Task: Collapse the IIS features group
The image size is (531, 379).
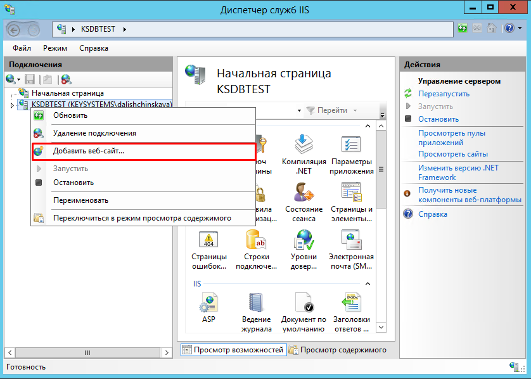Action: pyautogui.click(x=368, y=283)
